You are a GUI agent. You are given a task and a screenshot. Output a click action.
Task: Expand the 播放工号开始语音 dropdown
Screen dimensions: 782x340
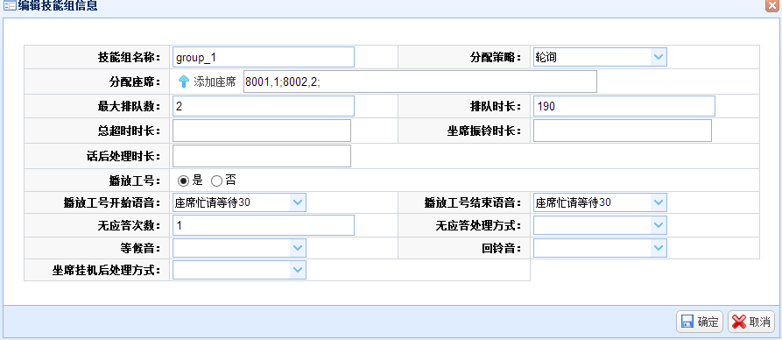point(298,202)
